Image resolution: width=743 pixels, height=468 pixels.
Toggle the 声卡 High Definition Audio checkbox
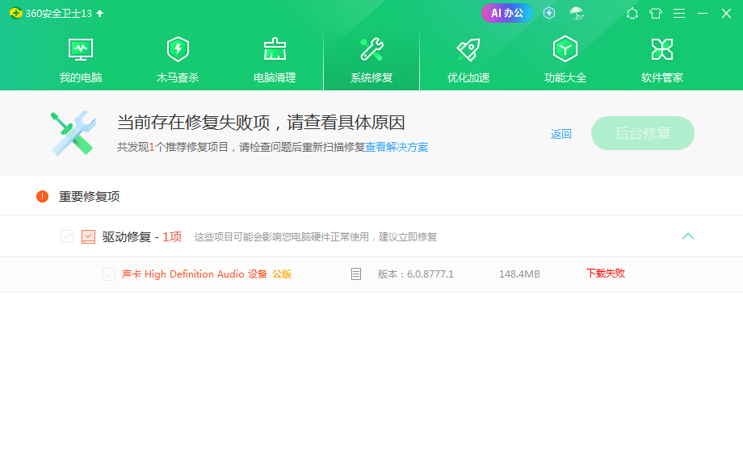click(109, 274)
